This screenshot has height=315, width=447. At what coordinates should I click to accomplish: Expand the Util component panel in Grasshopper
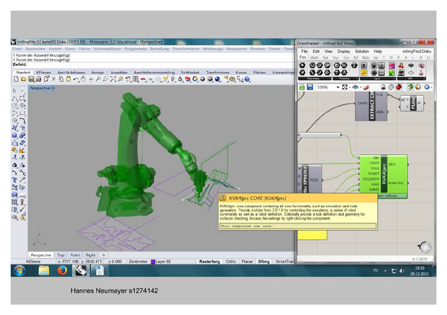(411, 79)
